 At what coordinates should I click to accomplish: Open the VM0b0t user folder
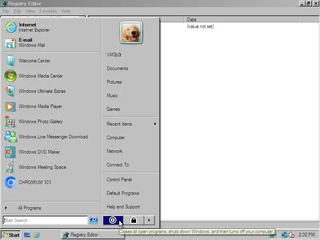pos(114,55)
